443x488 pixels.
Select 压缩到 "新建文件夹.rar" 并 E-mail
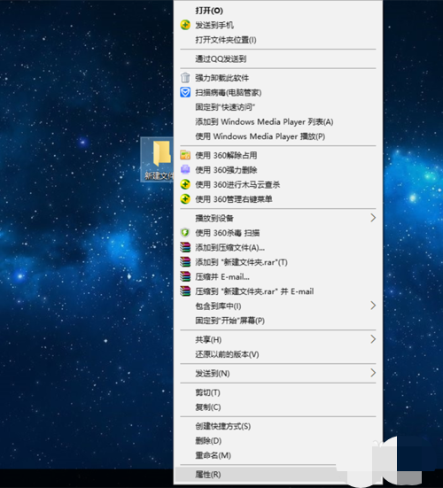pos(278,291)
